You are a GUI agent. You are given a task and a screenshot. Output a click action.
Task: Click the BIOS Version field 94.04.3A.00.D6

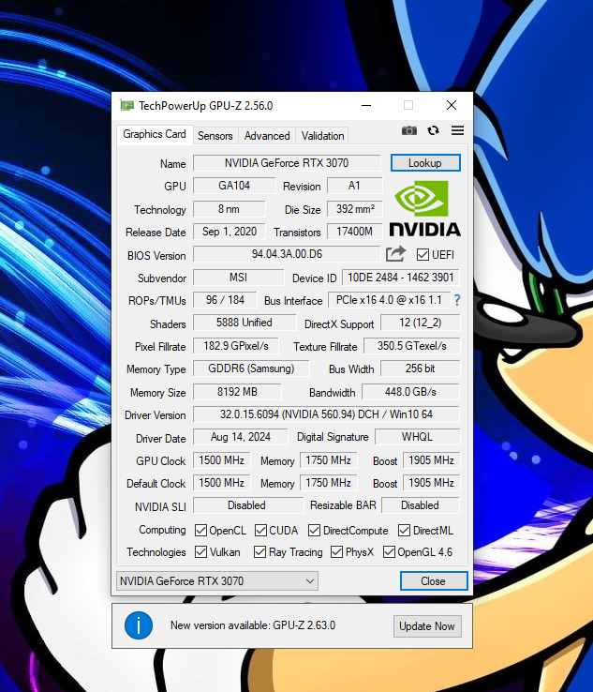click(x=287, y=254)
